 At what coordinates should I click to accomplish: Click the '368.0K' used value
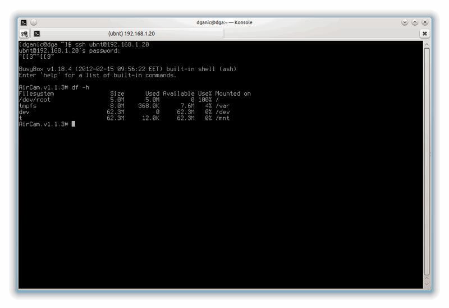(149, 106)
